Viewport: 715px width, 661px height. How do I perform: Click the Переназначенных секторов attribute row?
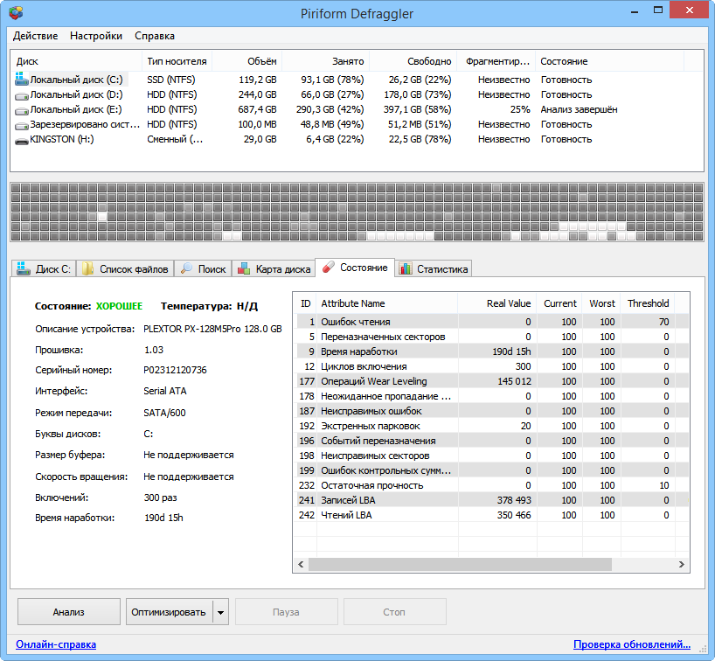(x=491, y=337)
